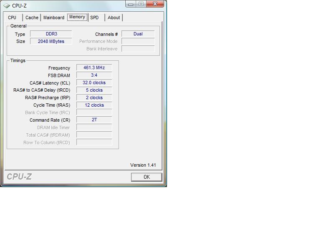Click the CPU-Z window title text
The height and width of the screenshot is (250, 334).
(x=19, y=6)
